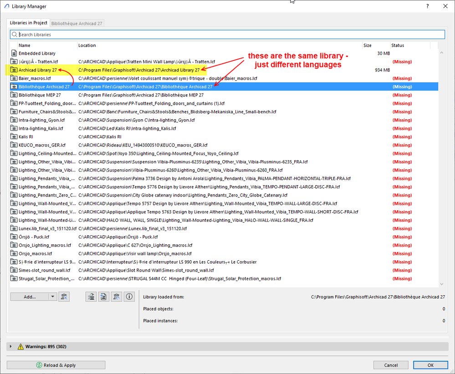The image size is (455, 374).
Task: Click into the Search Libraries field
Action: (x=228, y=35)
